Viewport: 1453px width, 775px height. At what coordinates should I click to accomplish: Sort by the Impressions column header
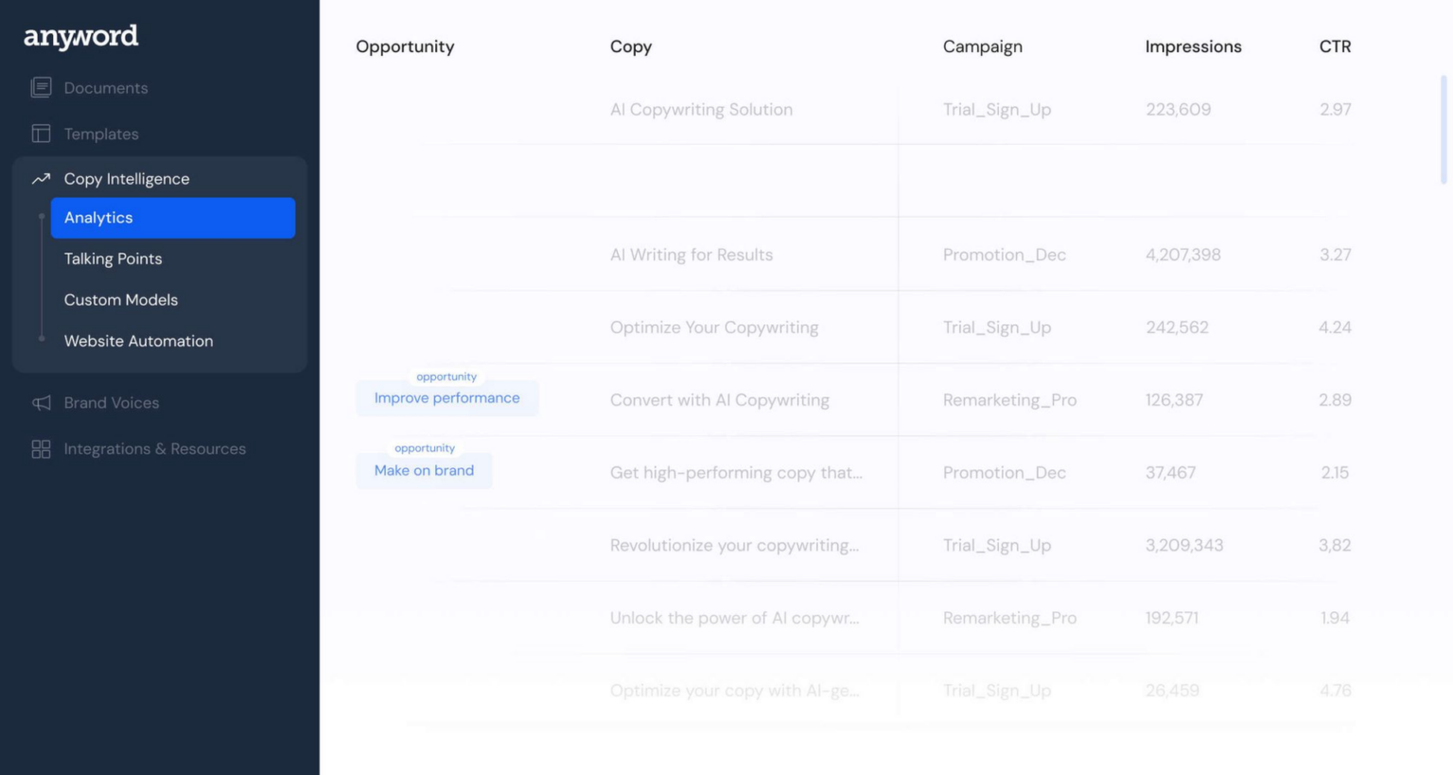pos(1193,46)
